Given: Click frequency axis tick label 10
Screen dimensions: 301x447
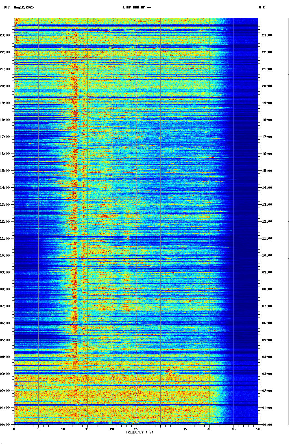Looking at the screenshot, I should pos(63,429).
